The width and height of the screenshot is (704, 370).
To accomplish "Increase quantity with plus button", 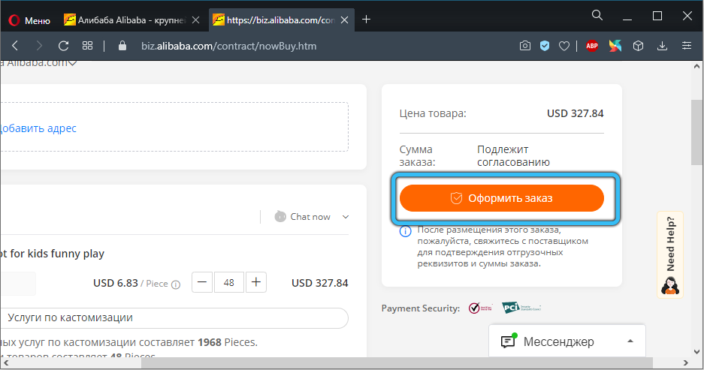I will [x=256, y=282].
